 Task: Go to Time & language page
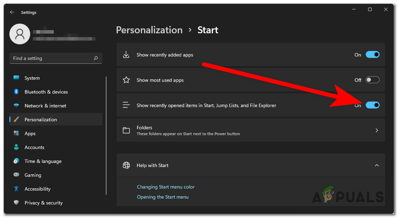coord(43,161)
